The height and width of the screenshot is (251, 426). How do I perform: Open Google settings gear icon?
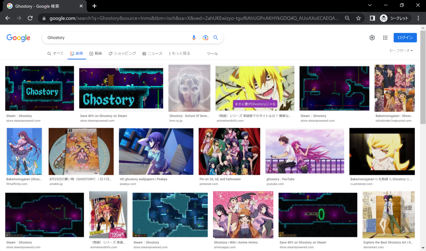pos(372,38)
